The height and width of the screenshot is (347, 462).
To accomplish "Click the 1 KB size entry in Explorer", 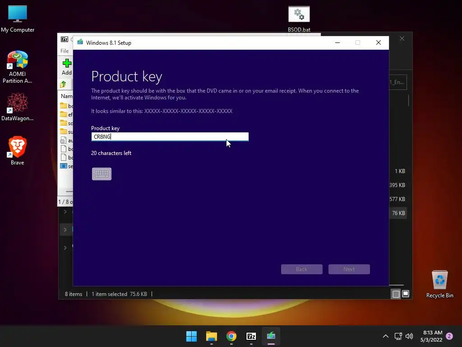I will tap(400, 171).
